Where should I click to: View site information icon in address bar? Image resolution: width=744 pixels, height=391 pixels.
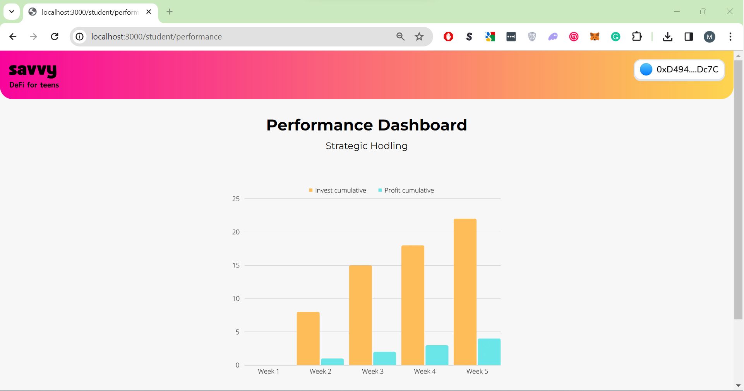[80, 36]
